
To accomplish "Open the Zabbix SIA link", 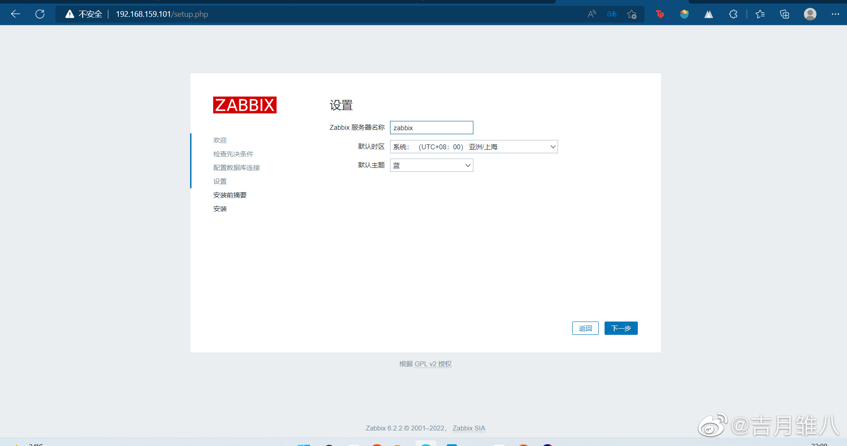I will (x=469, y=428).
